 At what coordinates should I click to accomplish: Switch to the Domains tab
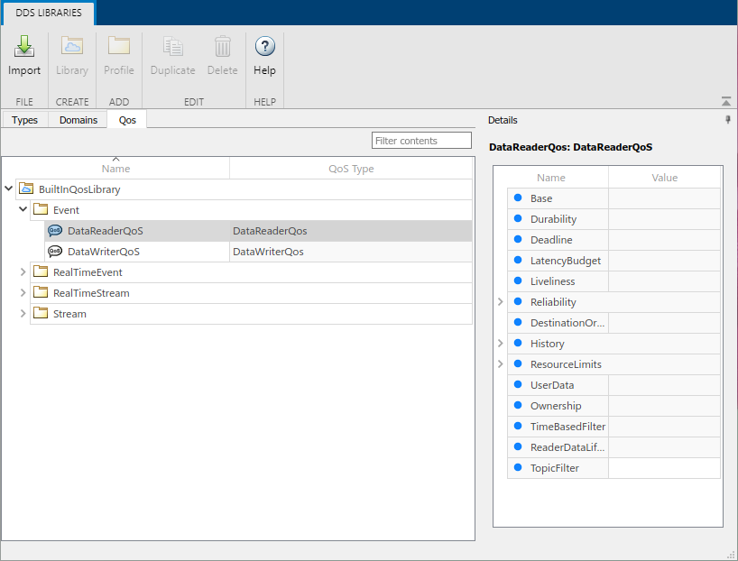(x=77, y=119)
